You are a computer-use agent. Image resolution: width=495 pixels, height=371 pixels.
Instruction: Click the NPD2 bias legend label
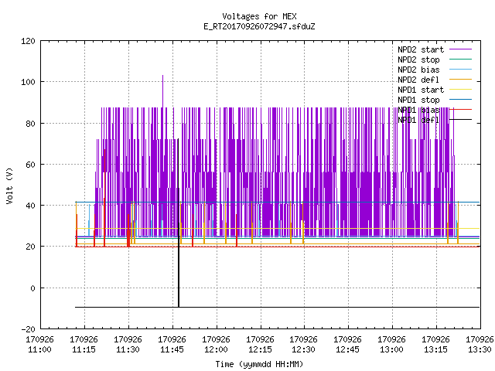point(418,70)
